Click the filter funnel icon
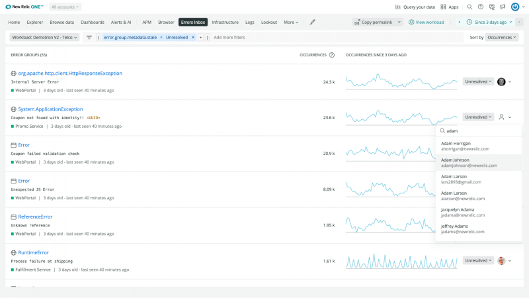 [89, 38]
